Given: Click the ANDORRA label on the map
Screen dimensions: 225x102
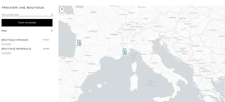Looking at the screenshot, I should [91, 64].
